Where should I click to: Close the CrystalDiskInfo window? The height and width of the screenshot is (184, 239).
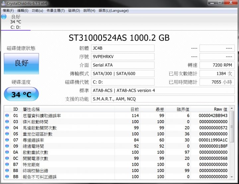click(x=231, y=2)
